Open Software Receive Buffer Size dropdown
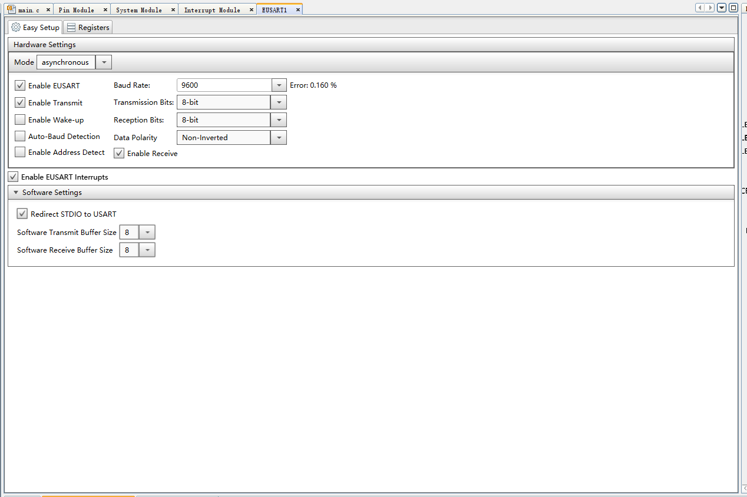This screenshot has width=747, height=497. tap(147, 250)
